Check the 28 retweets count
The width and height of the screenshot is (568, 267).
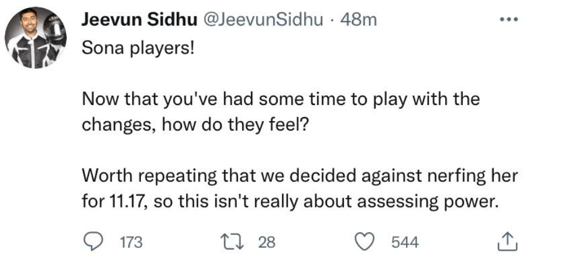click(267, 242)
